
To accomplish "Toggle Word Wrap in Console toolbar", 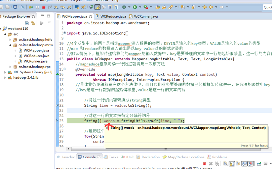I will tap(238, 163).
